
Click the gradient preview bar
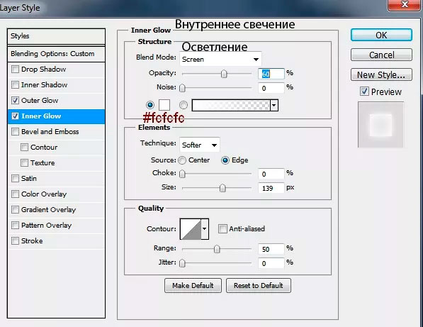click(x=231, y=105)
